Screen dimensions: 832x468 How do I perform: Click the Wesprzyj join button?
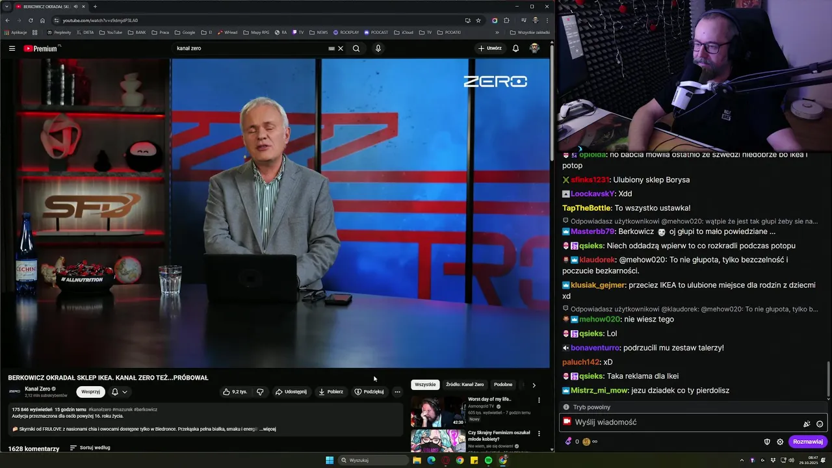pos(90,392)
